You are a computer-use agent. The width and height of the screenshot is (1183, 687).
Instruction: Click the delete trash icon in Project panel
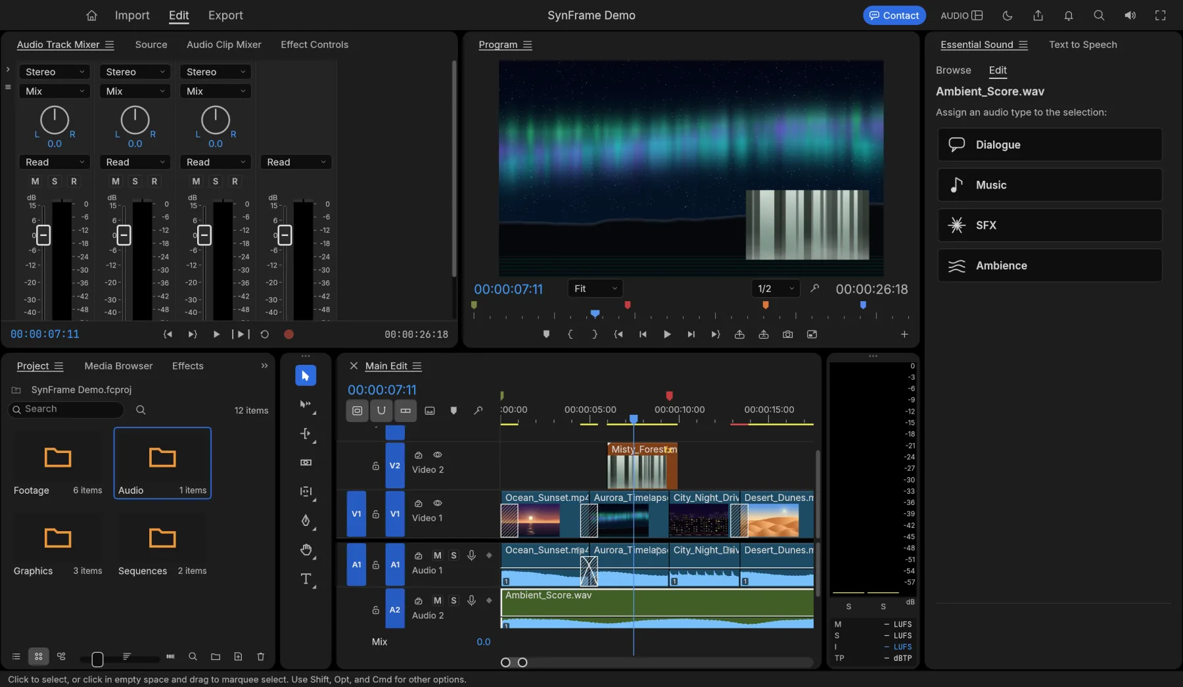pyautogui.click(x=261, y=656)
